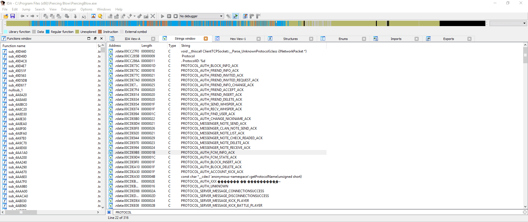Open the Help menu
Screen dimensions: 528x222
point(119,9)
